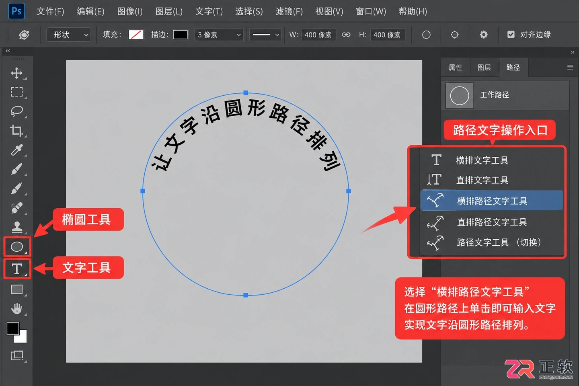Open the ellipse tool preset picker
The height and width of the screenshot is (386, 579).
tap(24, 35)
